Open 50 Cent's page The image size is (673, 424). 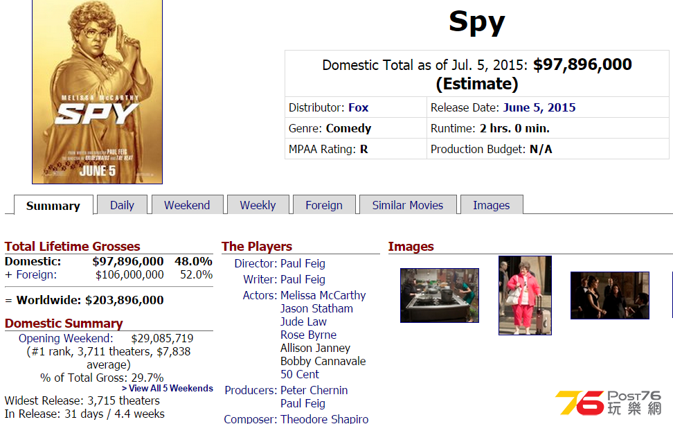[x=300, y=374]
